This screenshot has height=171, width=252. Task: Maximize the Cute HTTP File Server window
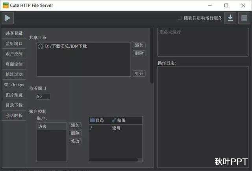click(x=226, y=6)
